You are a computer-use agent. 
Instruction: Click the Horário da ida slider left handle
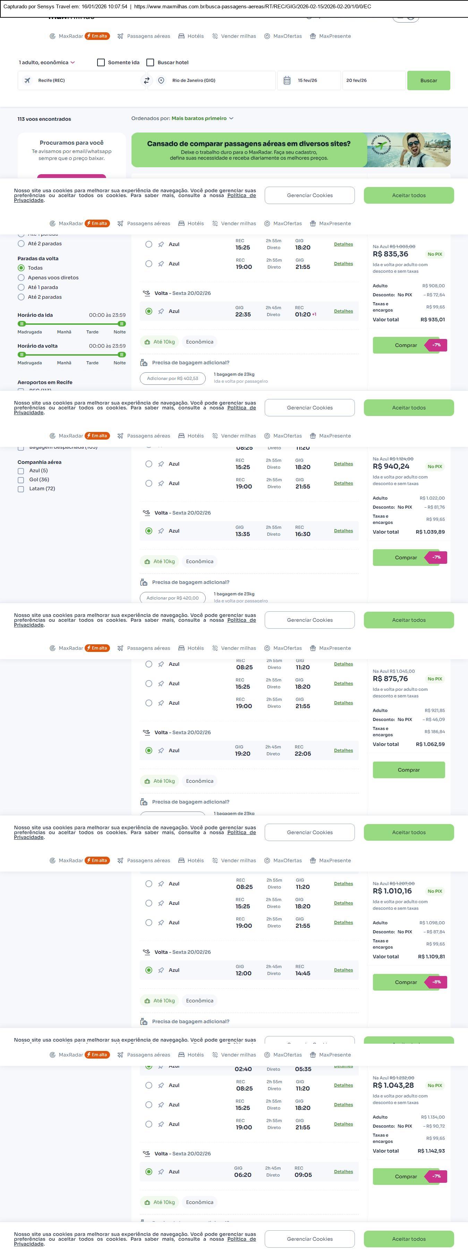(x=22, y=324)
